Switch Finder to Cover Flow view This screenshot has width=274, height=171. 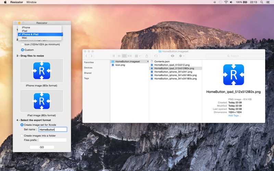[129, 56]
